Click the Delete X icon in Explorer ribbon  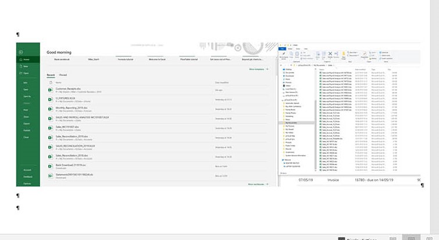click(x=330, y=55)
